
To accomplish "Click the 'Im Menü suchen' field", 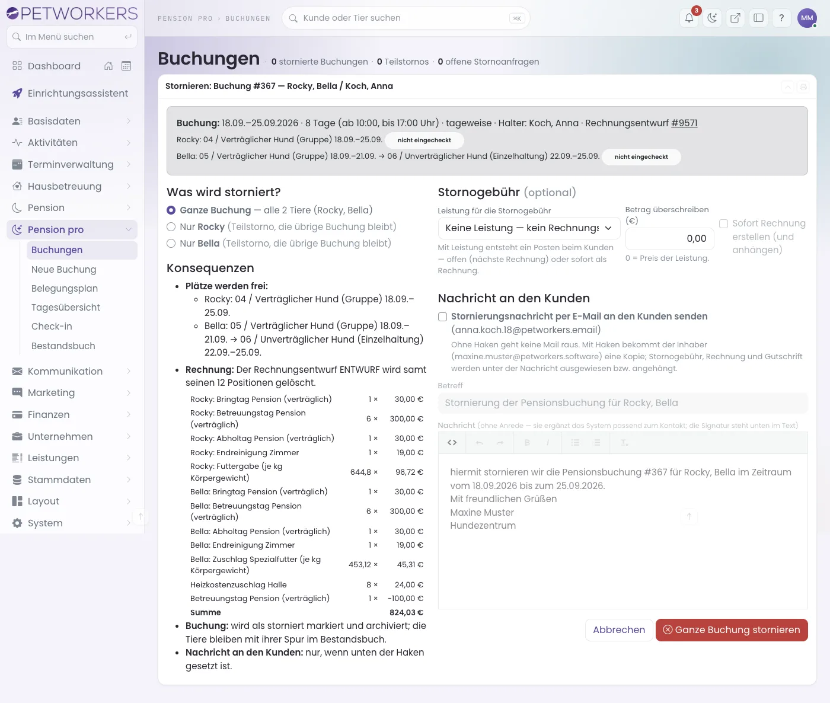I will 72,37.
